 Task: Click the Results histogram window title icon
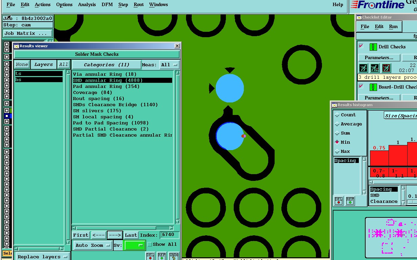(x=334, y=105)
